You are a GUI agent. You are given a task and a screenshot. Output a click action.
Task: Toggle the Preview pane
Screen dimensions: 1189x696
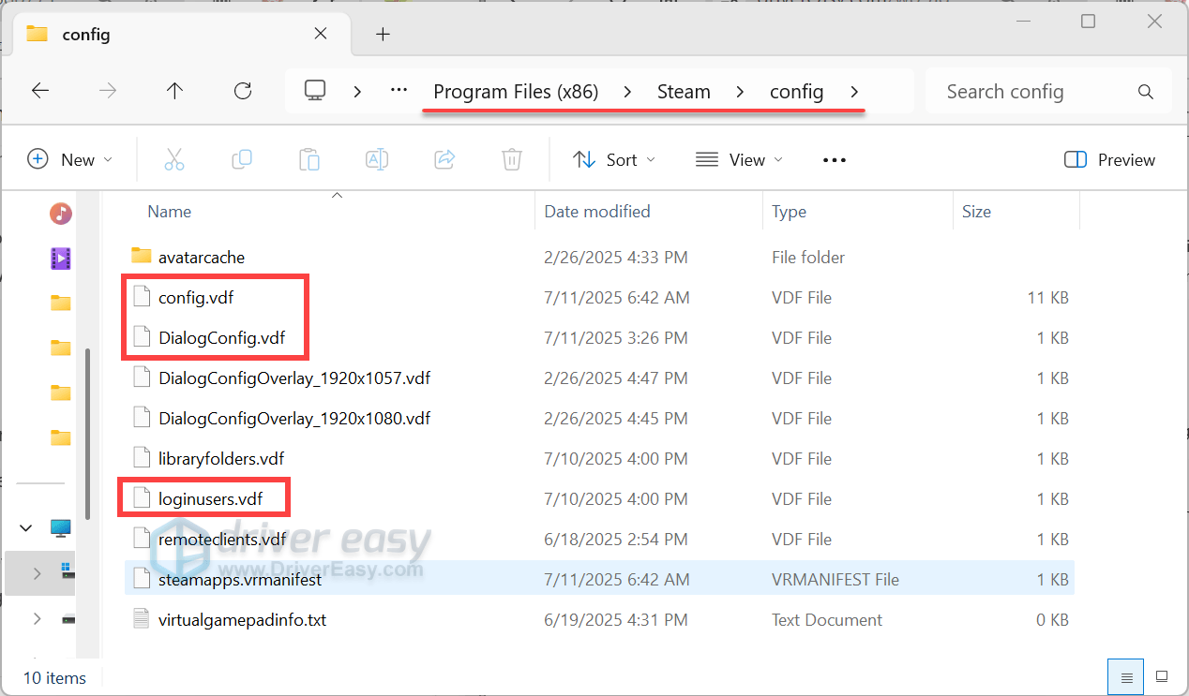(1109, 159)
